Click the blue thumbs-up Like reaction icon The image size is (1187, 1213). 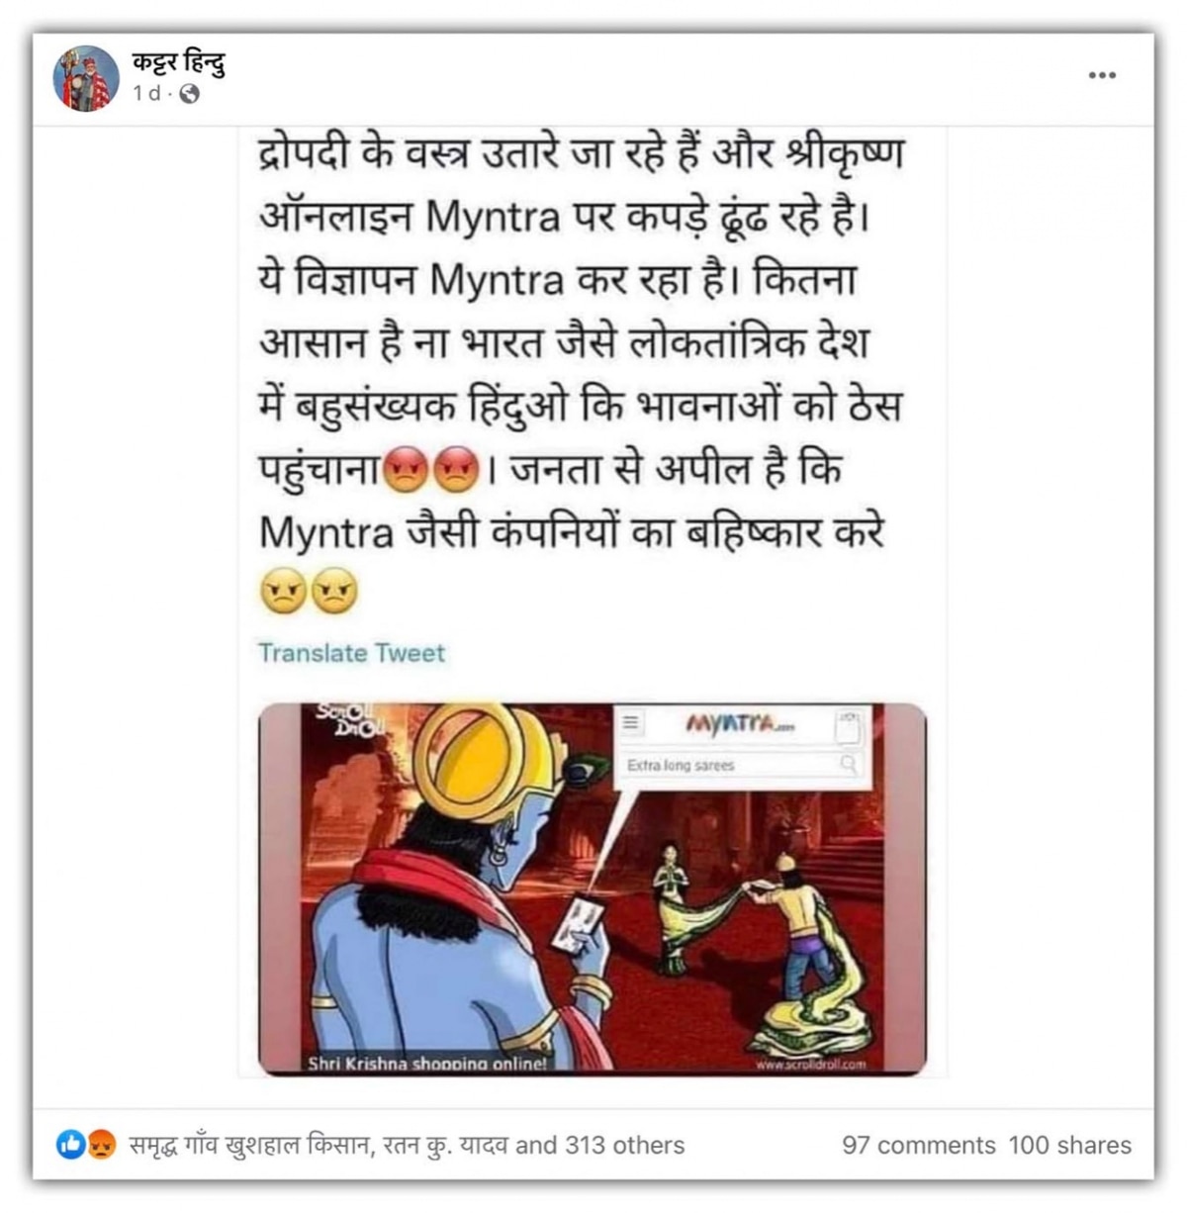pyautogui.click(x=70, y=1145)
